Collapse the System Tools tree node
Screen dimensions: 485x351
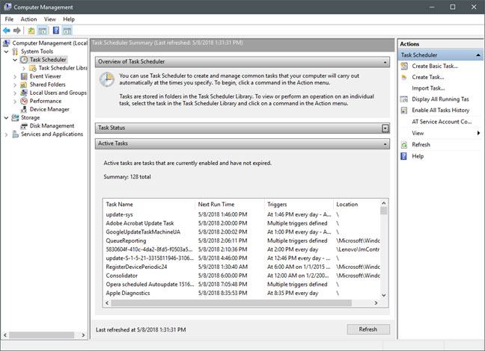[x=6, y=52]
